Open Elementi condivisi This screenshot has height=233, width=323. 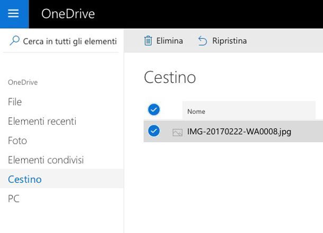[46, 160]
